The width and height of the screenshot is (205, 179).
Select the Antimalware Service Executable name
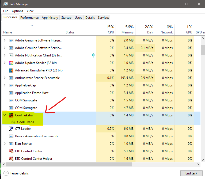point(37,78)
